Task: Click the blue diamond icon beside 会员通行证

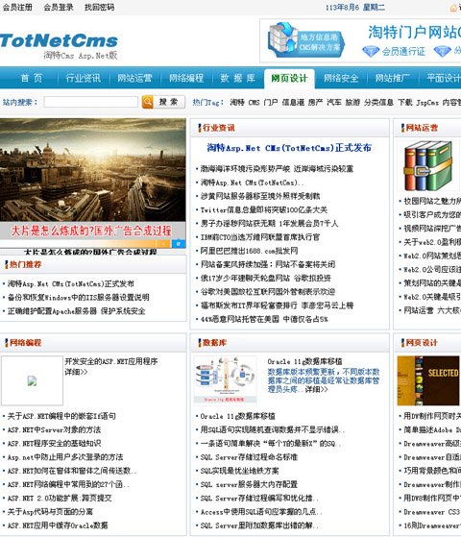Action: pos(371,52)
